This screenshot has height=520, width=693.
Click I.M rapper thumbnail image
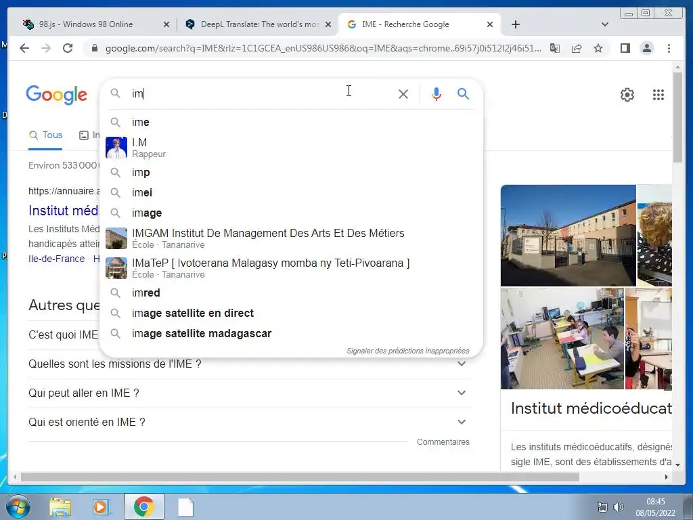point(116,148)
